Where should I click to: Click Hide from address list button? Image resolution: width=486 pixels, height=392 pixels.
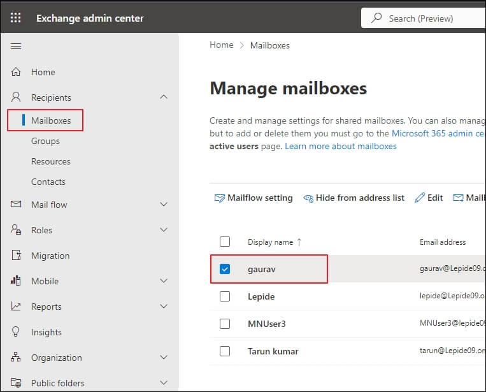(354, 198)
